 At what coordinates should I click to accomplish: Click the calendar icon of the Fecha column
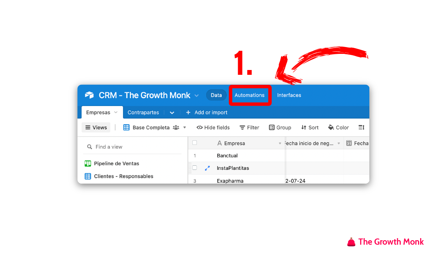[x=349, y=143]
